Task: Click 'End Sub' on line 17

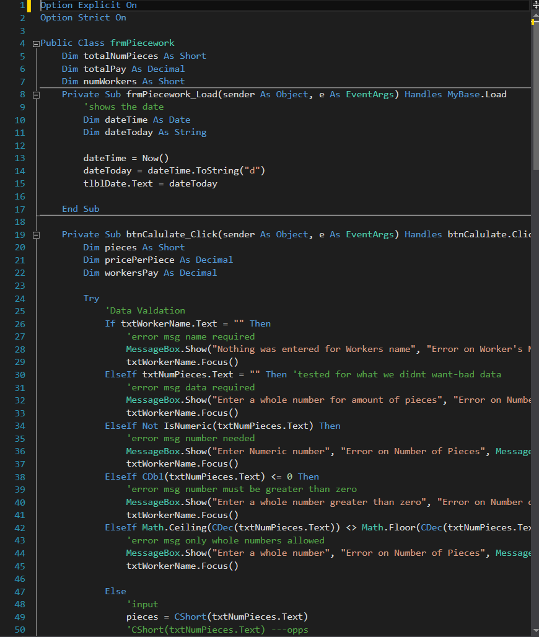Action: tap(81, 209)
